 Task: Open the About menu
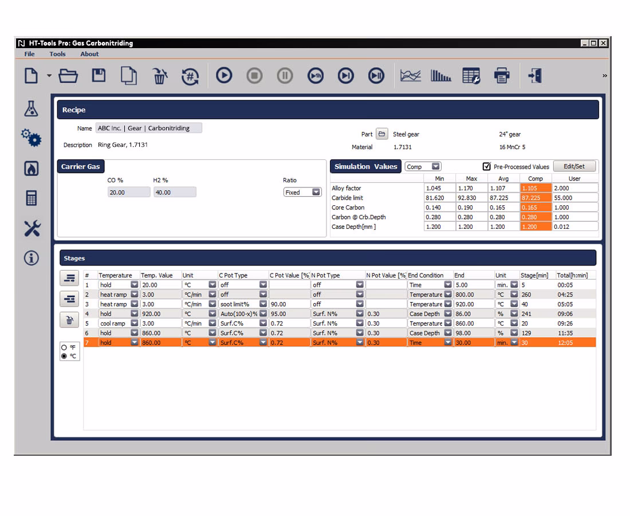click(x=89, y=53)
